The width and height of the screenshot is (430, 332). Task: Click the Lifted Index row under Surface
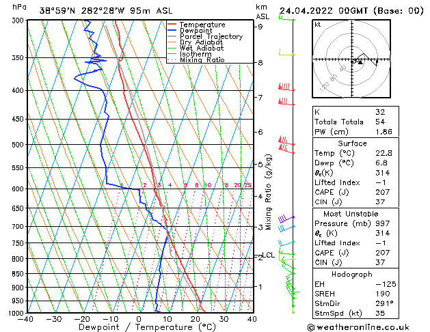tap(355, 182)
